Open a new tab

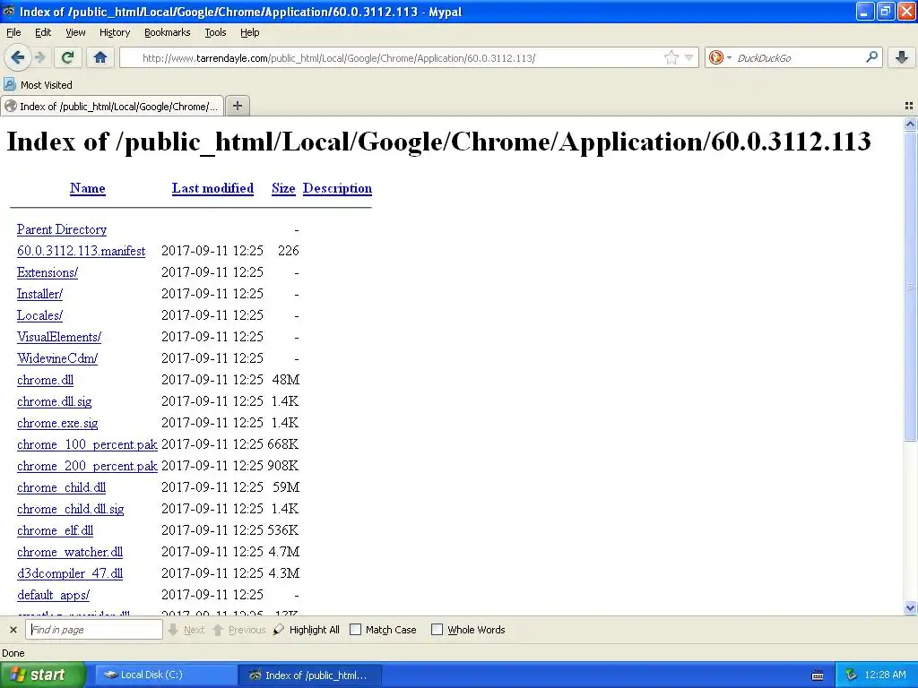237,106
